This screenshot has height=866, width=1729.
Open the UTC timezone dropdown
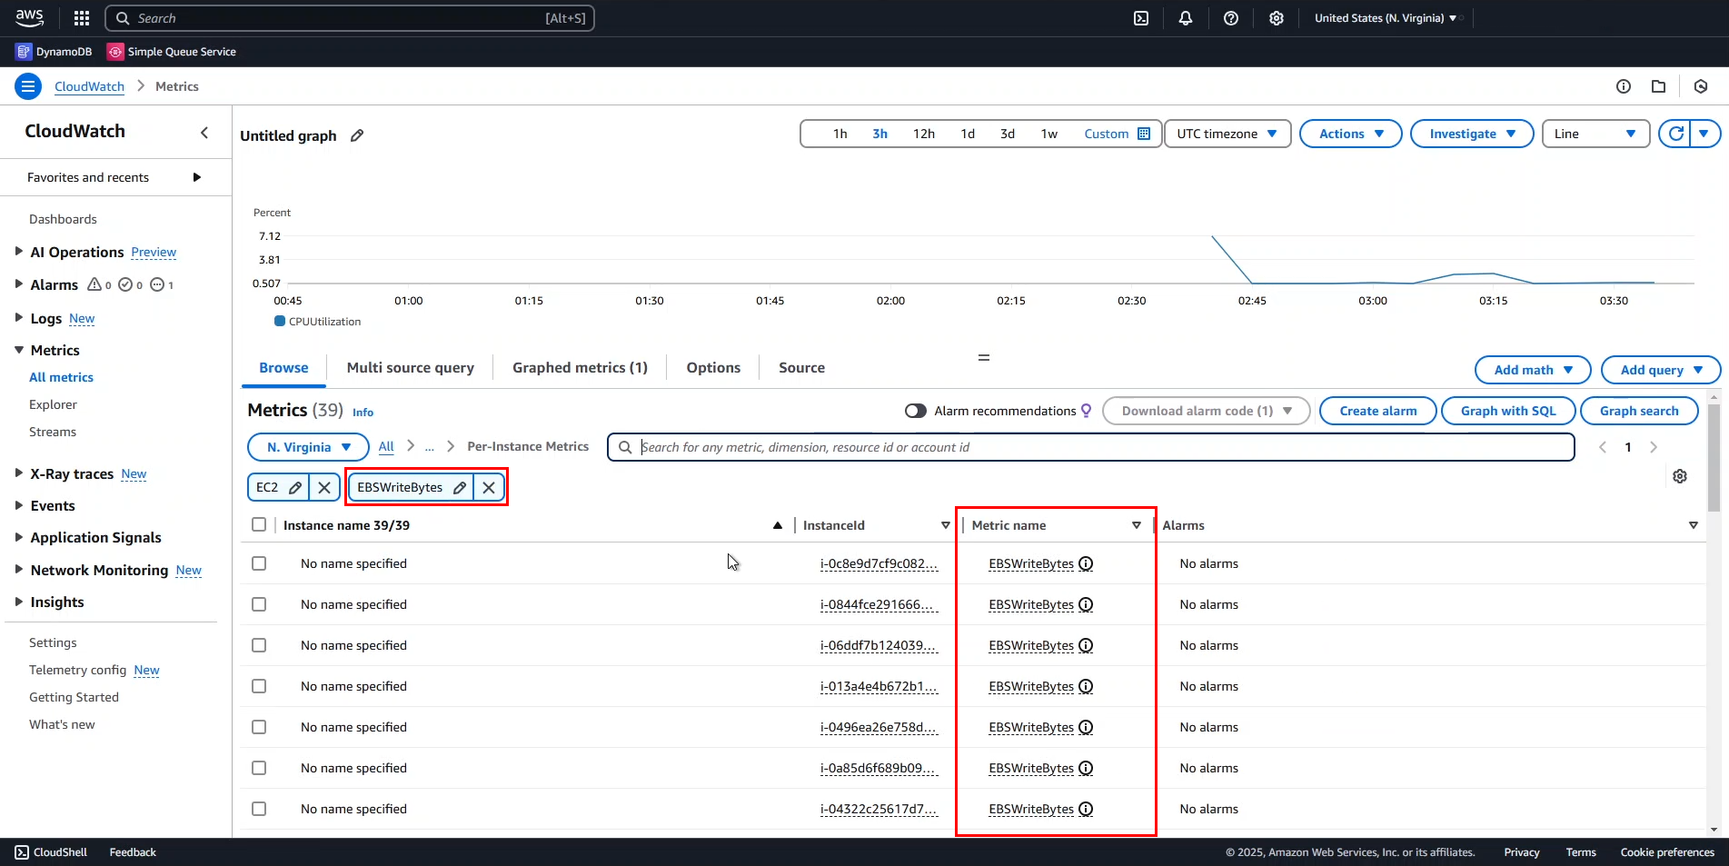tap(1227, 134)
